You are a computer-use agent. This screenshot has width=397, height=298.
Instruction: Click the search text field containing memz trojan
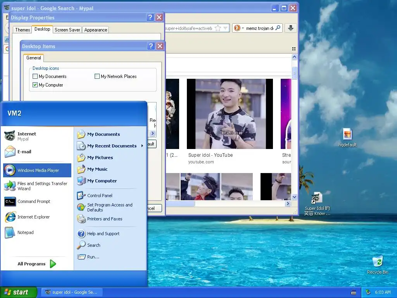(259, 28)
